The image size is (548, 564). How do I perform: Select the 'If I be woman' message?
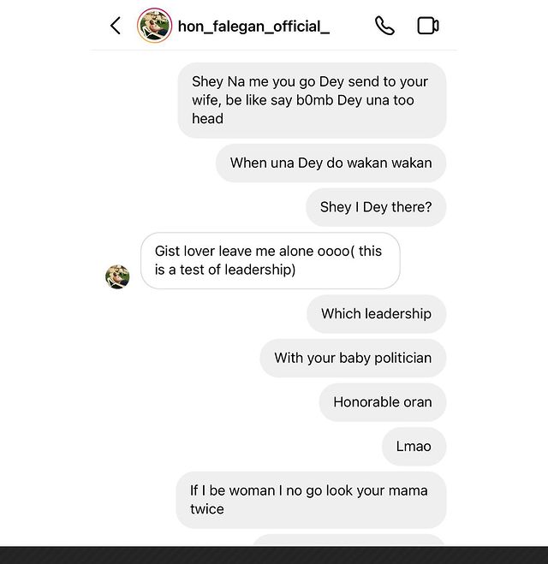coord(311,500)
